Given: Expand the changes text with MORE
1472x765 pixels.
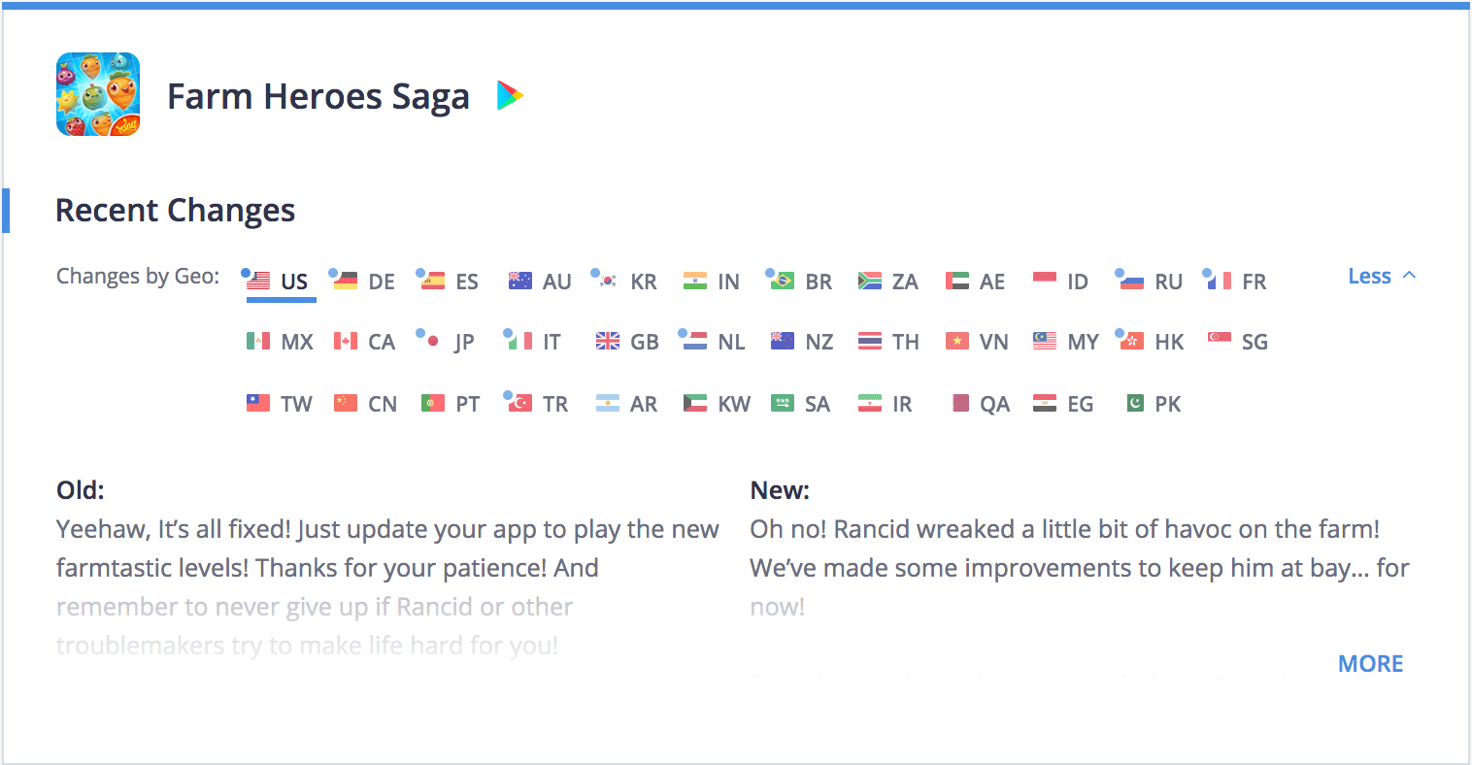Looking at the screenshot, I should 1370,664.
